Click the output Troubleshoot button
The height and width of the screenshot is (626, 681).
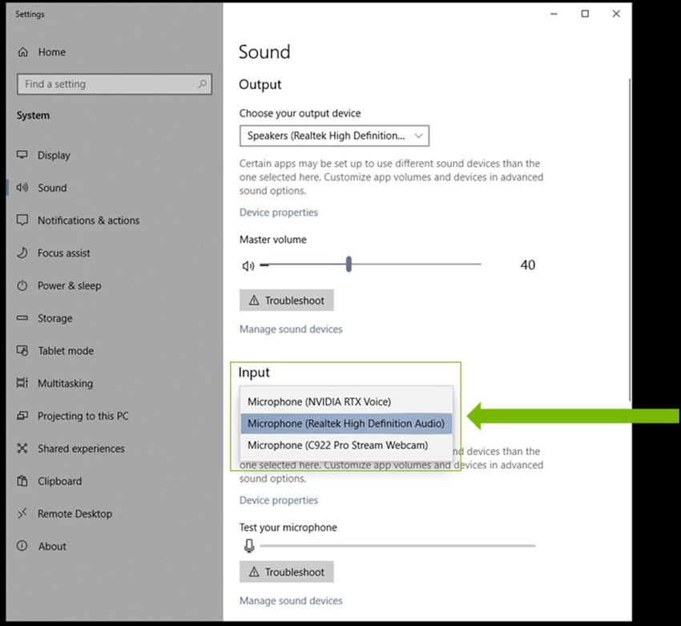(286, 301)
